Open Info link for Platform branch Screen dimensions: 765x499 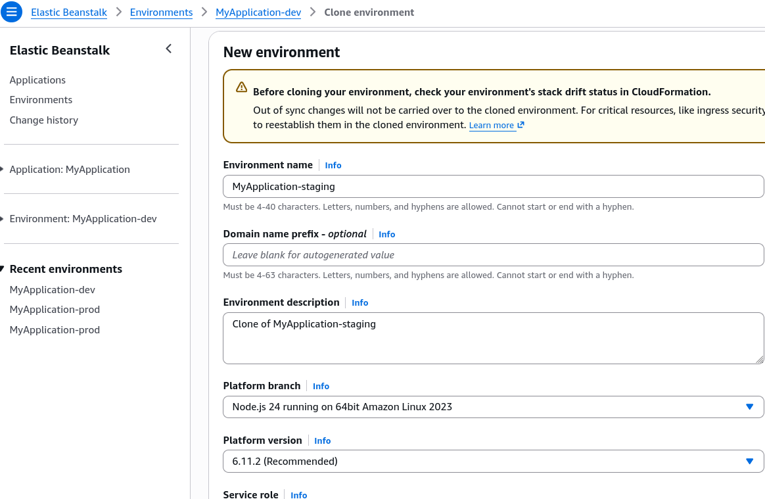pos(321,386)
